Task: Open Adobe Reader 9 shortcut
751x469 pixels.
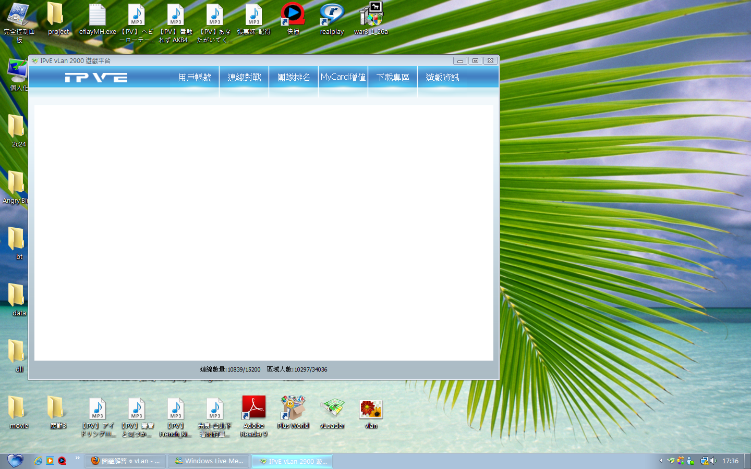Action: (x=254, y=410)
